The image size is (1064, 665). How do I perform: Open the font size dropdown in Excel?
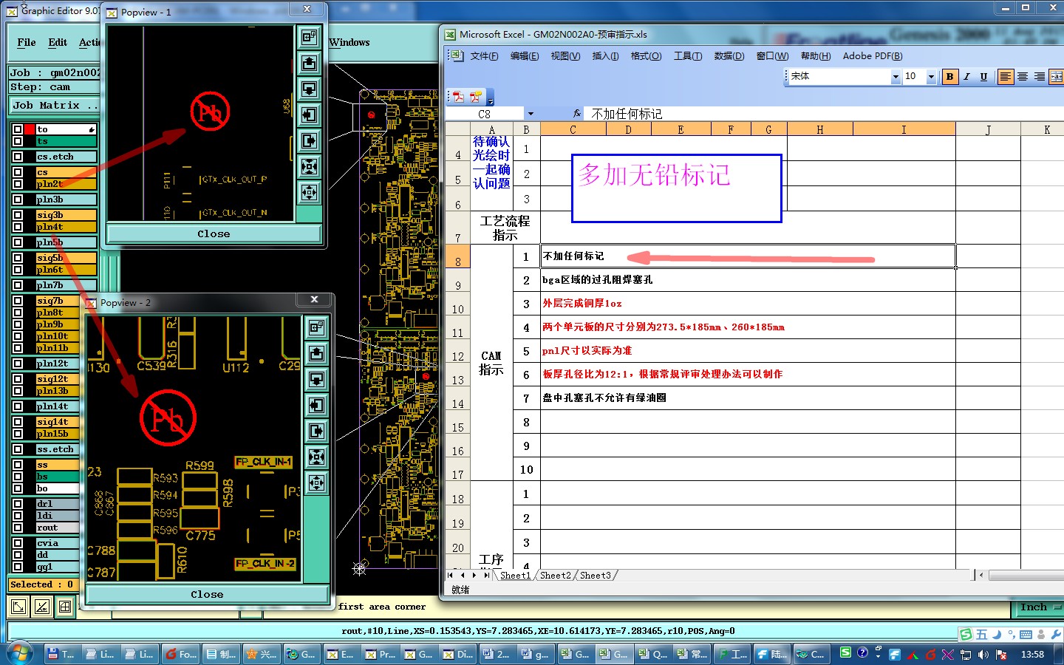point(931,76)
